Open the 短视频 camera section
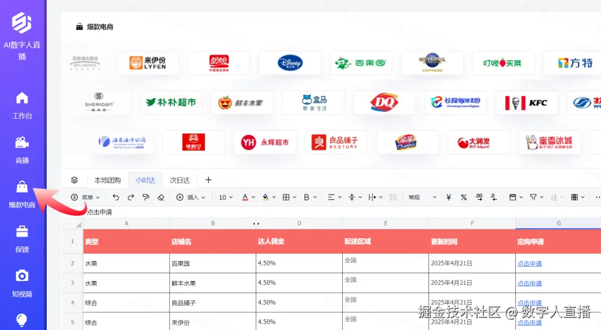601x330 pixels. point(22,284)
